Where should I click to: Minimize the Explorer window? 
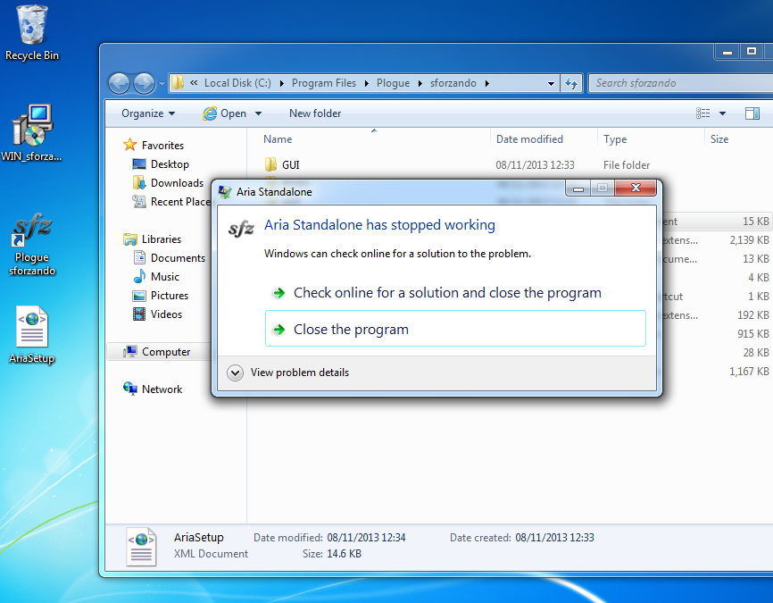coord(727,51)
